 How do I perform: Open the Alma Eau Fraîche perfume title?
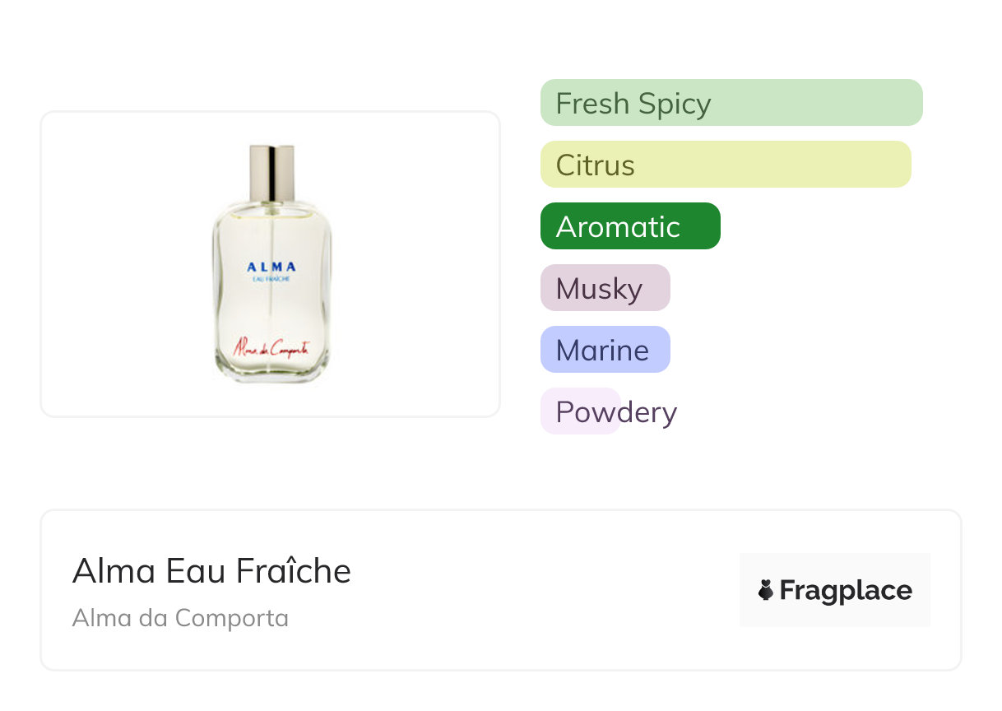click(x=211, y=570)
